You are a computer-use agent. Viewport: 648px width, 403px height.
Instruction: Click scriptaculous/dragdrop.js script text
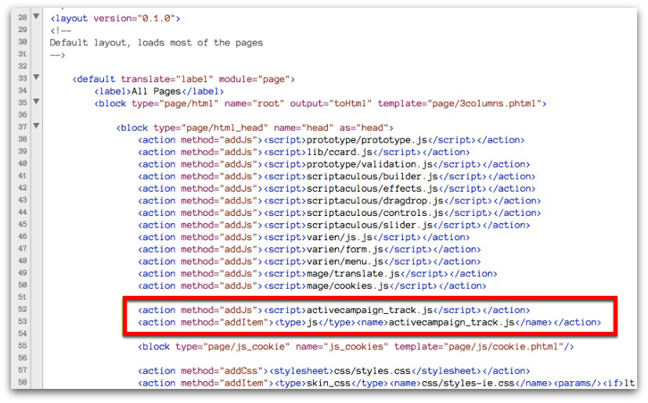pyautogui.click(x=375, y=201)
